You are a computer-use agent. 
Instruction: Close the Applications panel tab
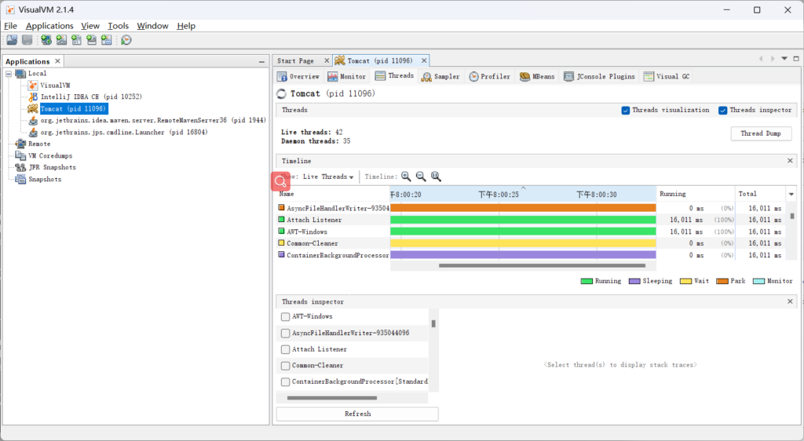(57, 61)
